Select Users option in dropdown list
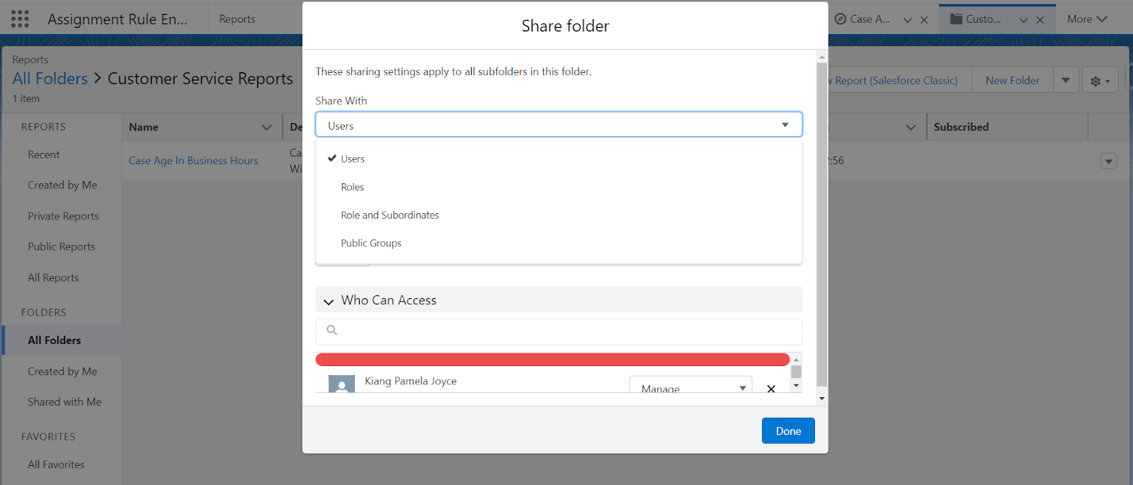 point(559,159)
